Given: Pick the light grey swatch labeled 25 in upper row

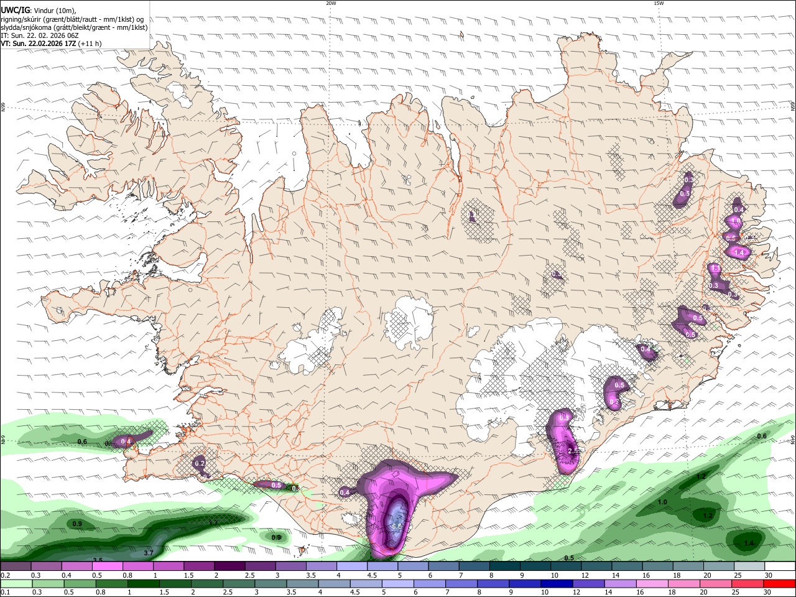Looking at the screenshot, I should [x=750, y=567].
